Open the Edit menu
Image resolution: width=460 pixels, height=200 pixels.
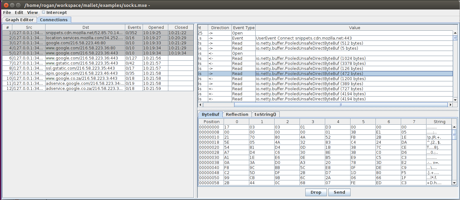point(19,13)
